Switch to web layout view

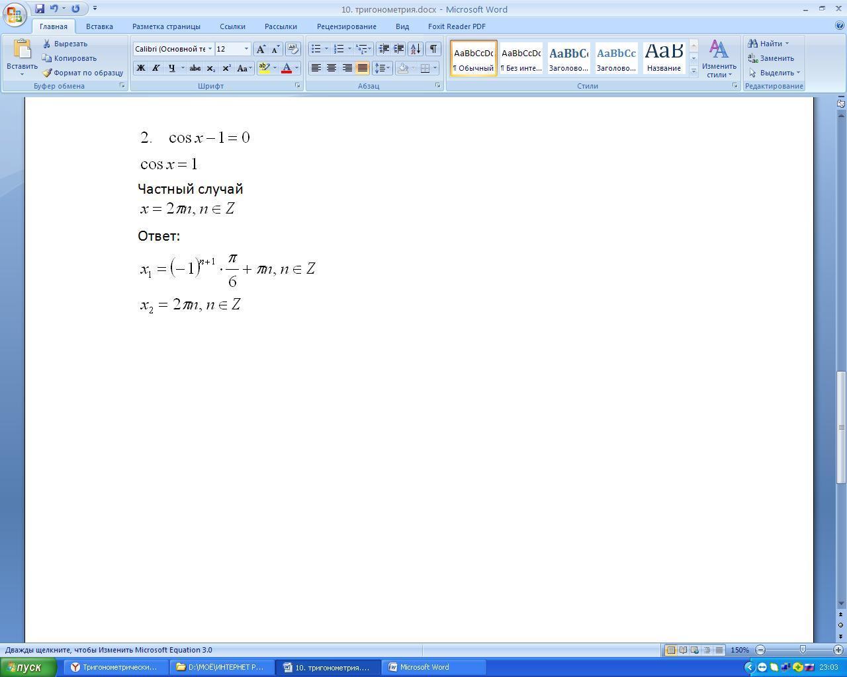(695, 650)
